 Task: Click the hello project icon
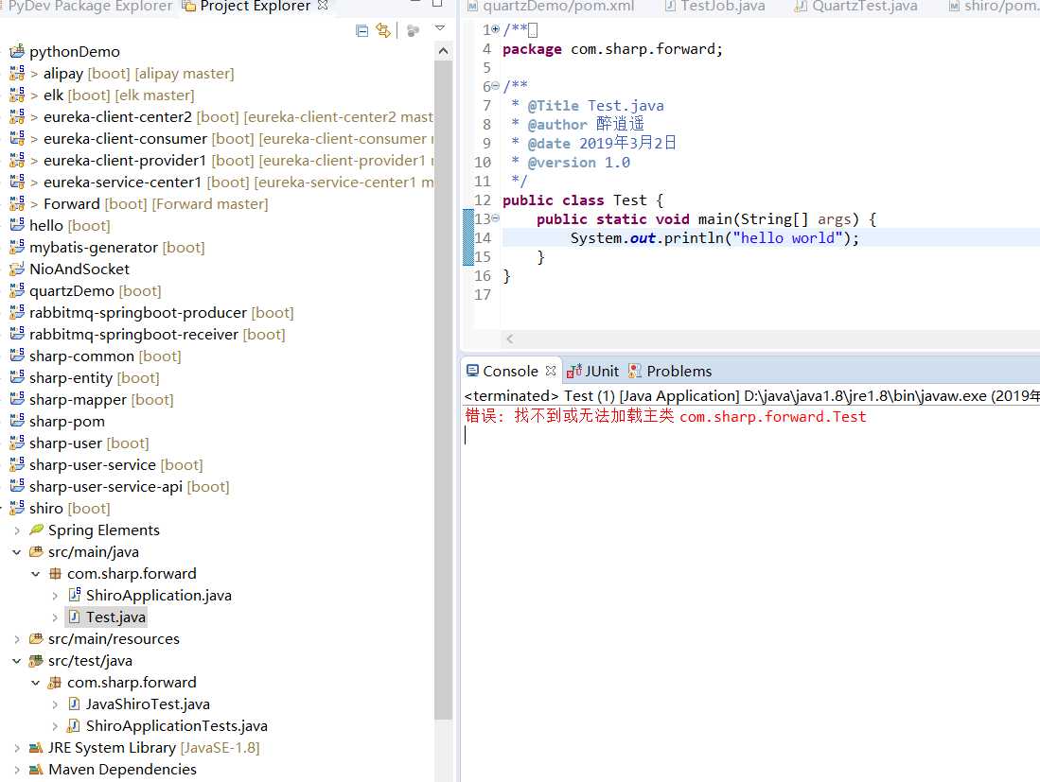tap(17, 225)
